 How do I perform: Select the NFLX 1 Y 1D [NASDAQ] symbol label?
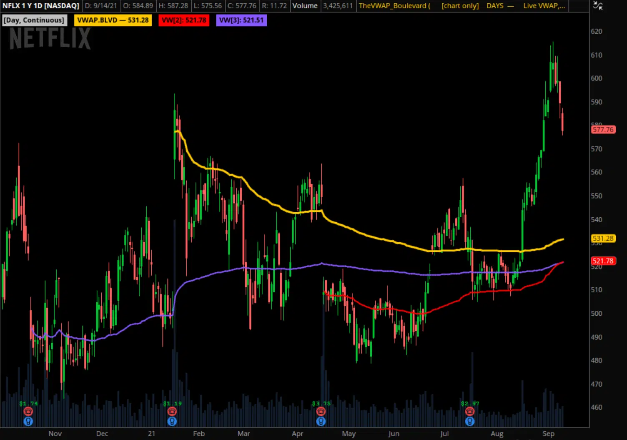[41, 6]
